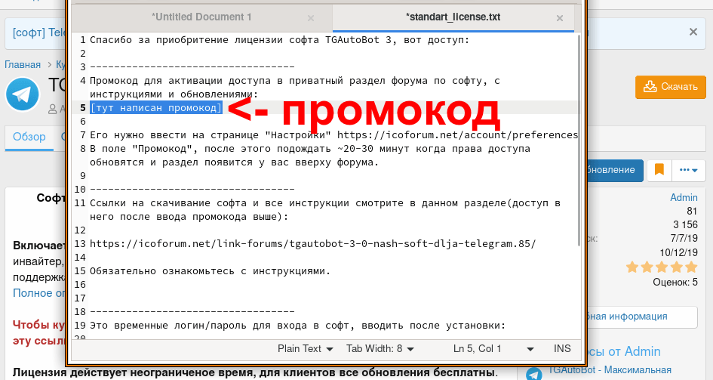Open the three-dots more options dropdown

[688, 170]
